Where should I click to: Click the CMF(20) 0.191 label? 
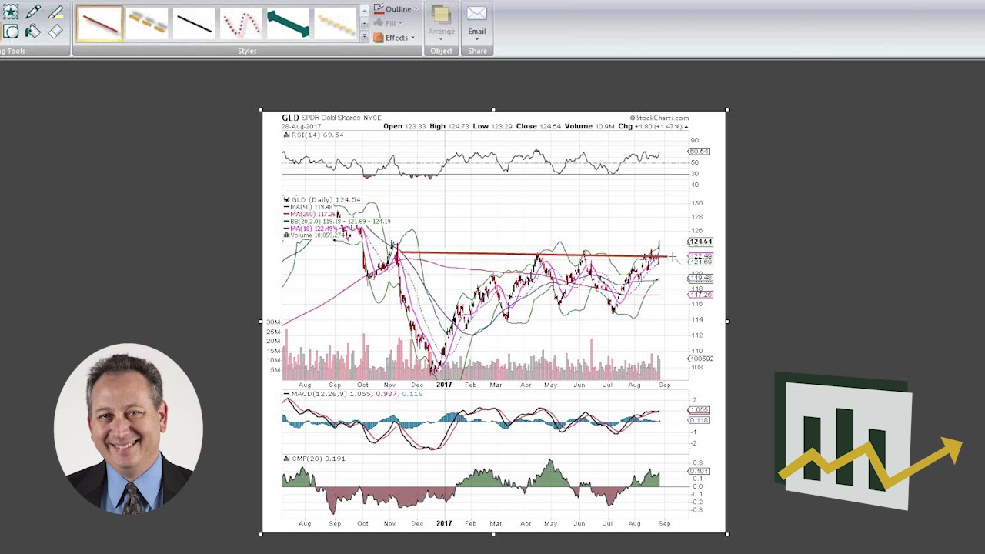pos(318,459)
